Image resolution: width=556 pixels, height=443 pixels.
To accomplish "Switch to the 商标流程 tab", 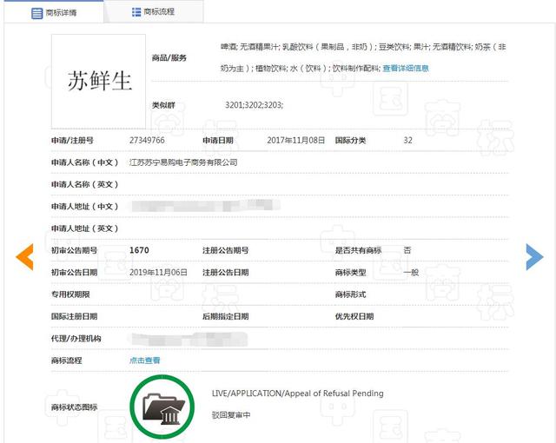I will coord(153,11).
